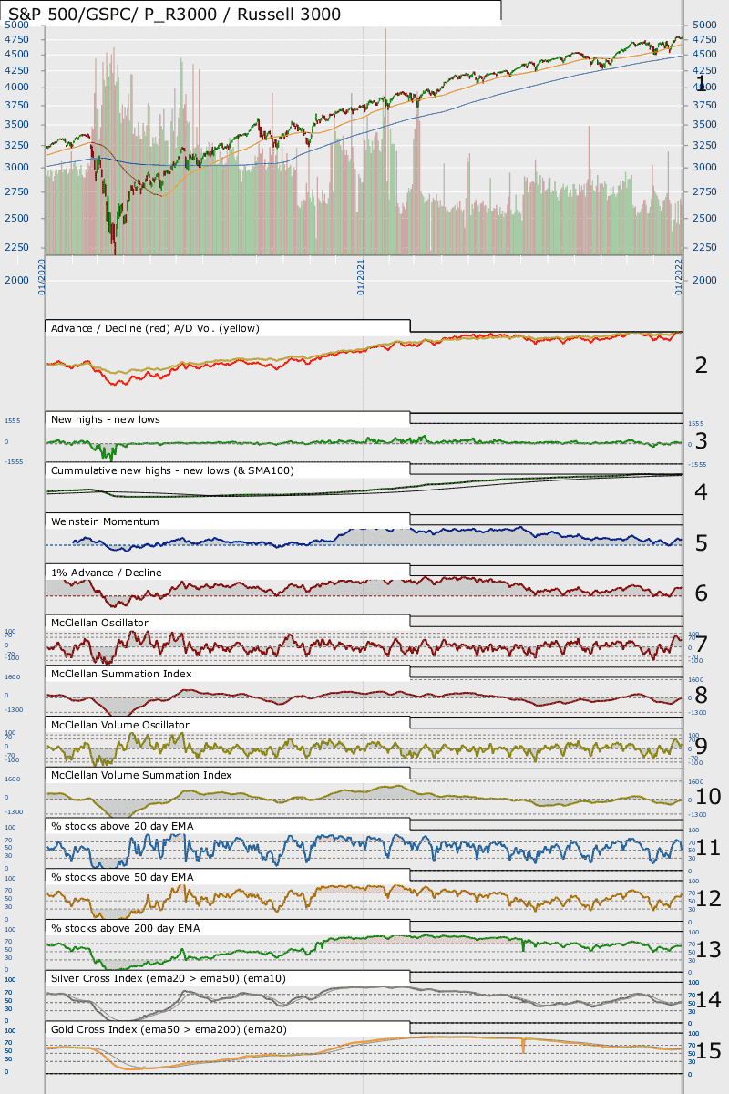Select the '% stocks above 200 day EMA' label
This screenshot has height=1094, width=729.
pos(126,928)
